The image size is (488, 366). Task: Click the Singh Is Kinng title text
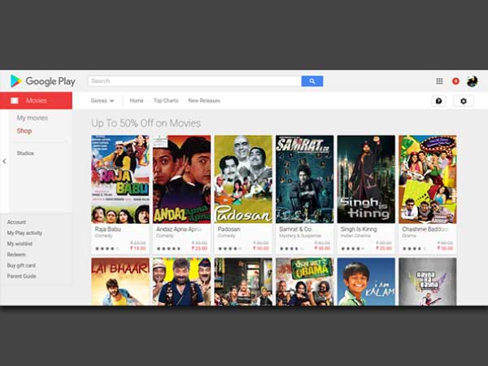359,229
